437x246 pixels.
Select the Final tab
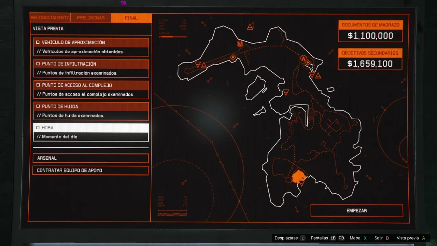click(x=131, y=18)
